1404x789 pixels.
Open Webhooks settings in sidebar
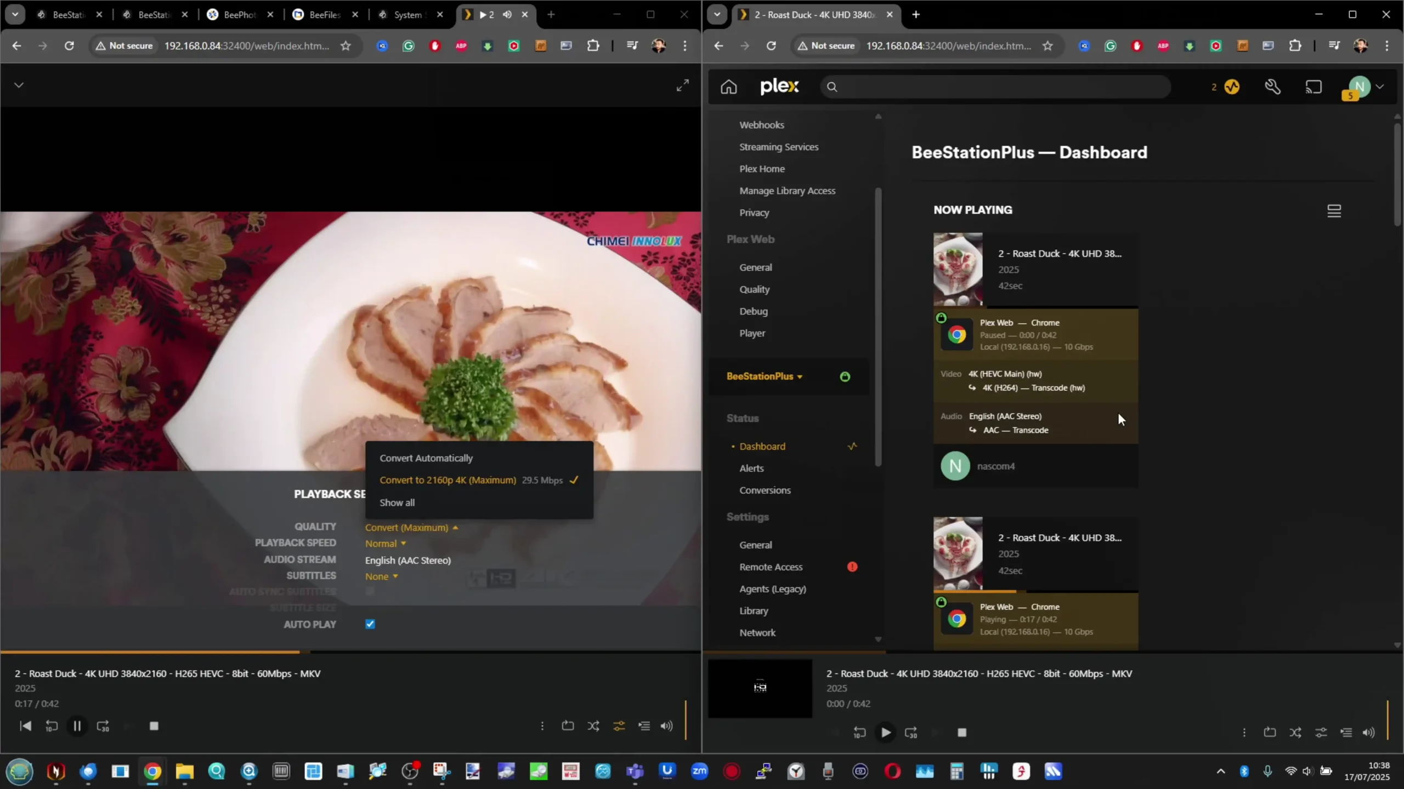tap(761, 125)
